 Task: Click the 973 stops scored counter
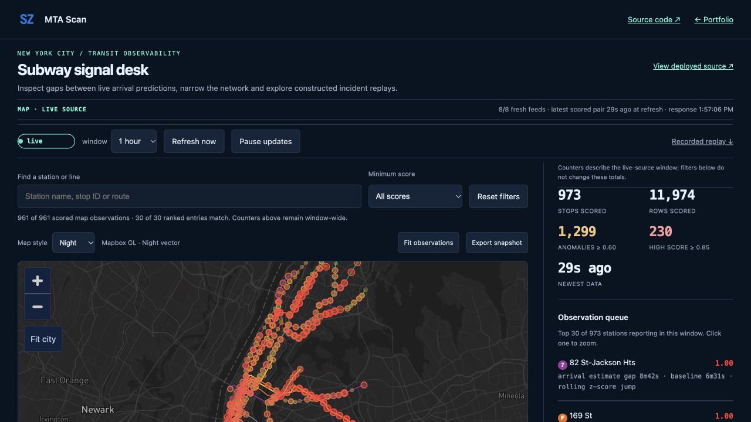tap(570, 195)
